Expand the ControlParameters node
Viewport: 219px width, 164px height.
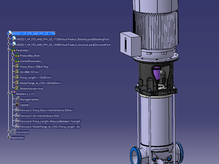pyautogui.click(x=12, y=61)
